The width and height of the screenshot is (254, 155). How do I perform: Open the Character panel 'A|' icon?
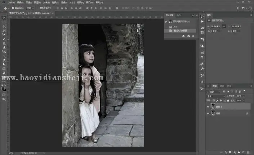tap(202, 53)
